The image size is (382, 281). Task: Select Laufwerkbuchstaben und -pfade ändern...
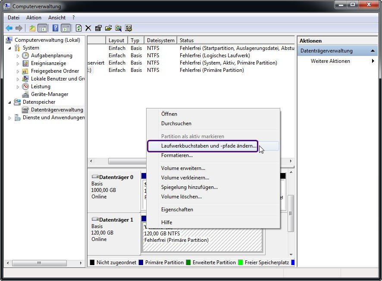[213, 146]
